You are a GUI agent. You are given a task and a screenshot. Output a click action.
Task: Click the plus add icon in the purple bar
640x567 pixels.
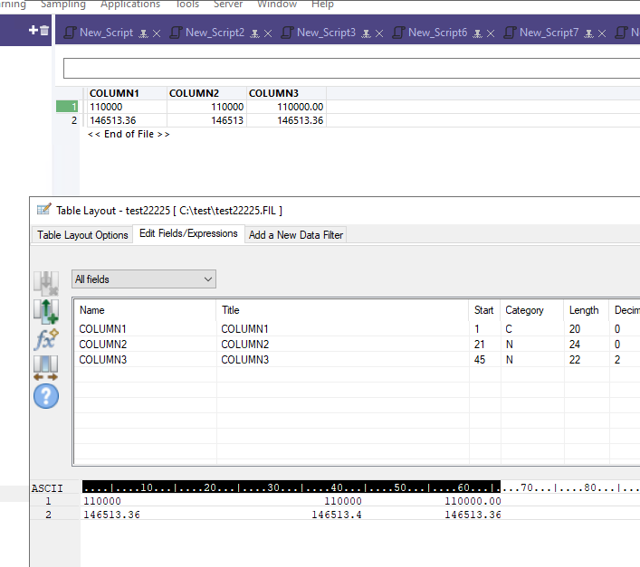point(33,30)
